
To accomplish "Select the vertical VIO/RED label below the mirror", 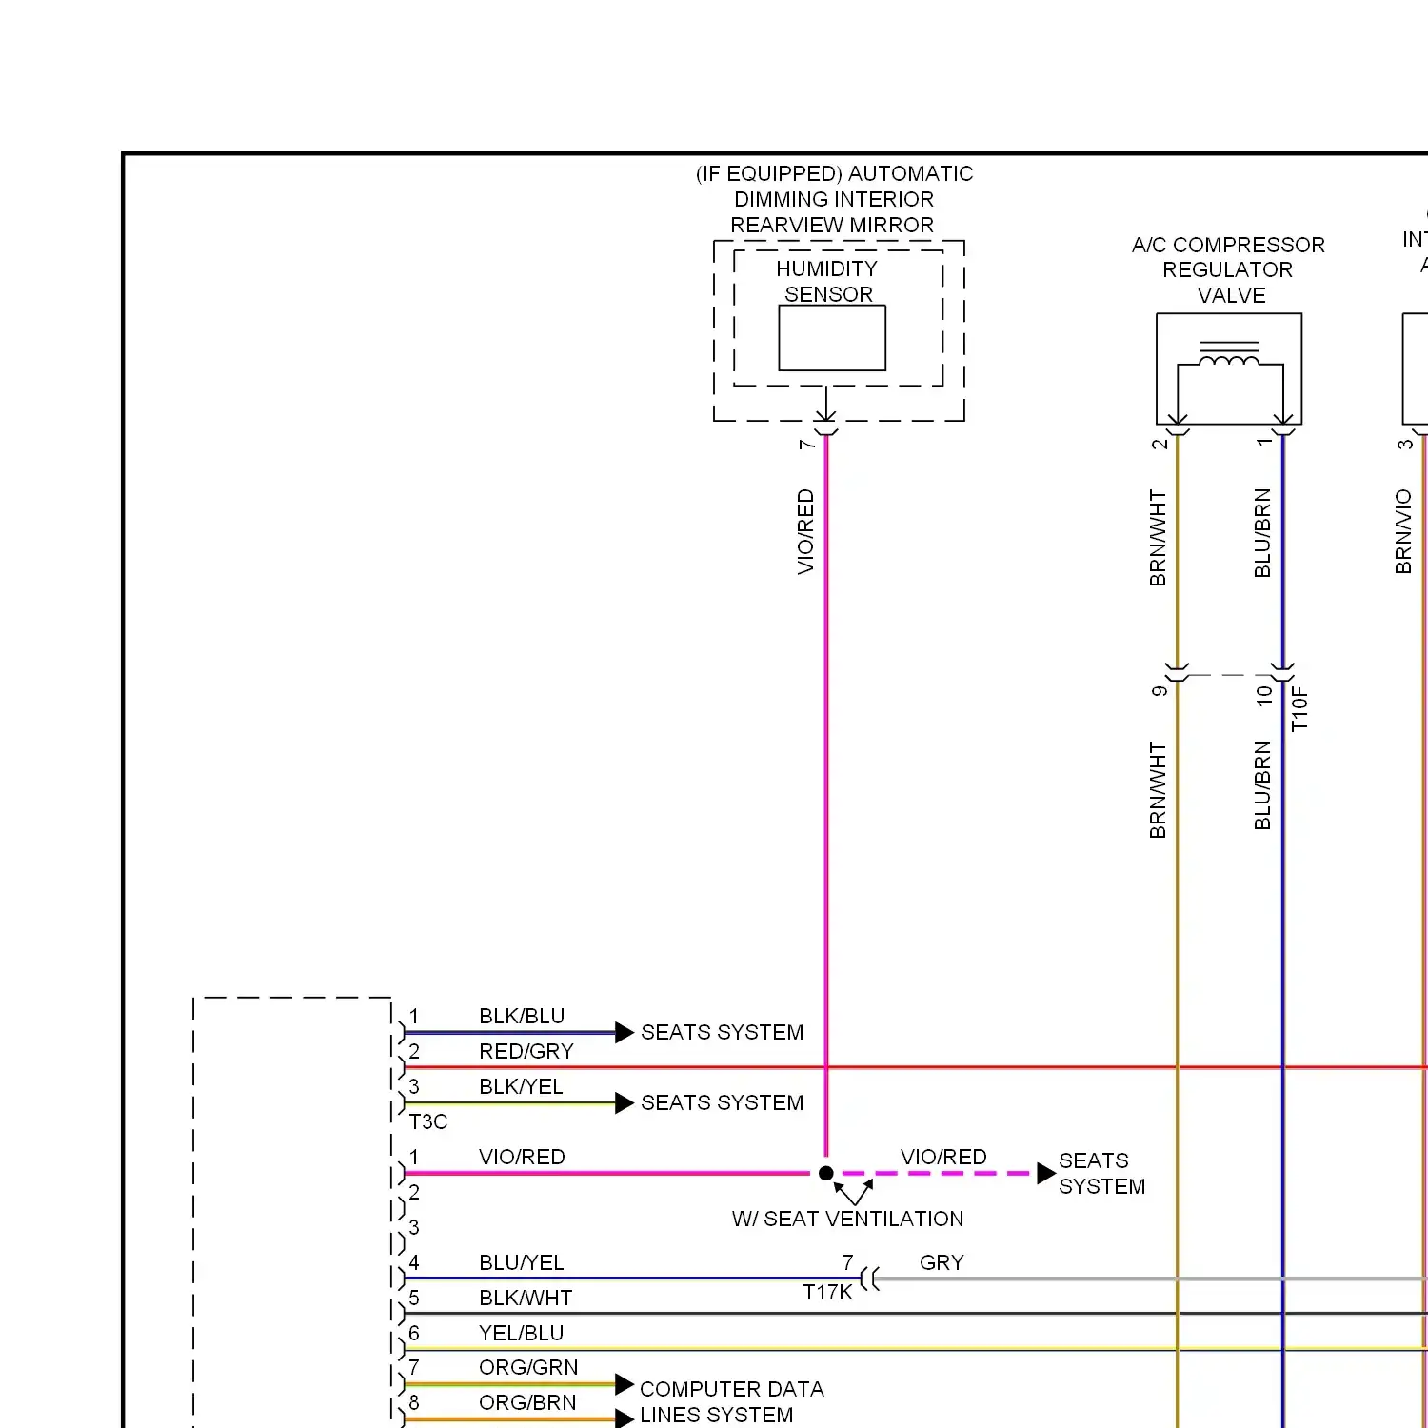I will (x=805, y=531).
